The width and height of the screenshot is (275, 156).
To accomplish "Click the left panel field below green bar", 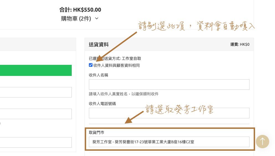I will [x=36, y=92].
